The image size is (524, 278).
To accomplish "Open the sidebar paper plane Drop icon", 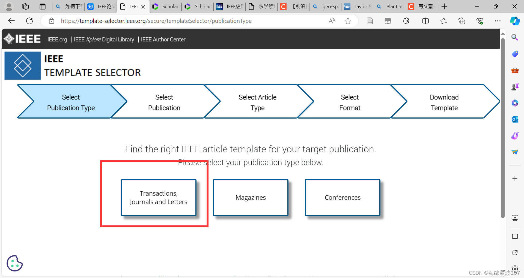I will (x=515, y=152).
